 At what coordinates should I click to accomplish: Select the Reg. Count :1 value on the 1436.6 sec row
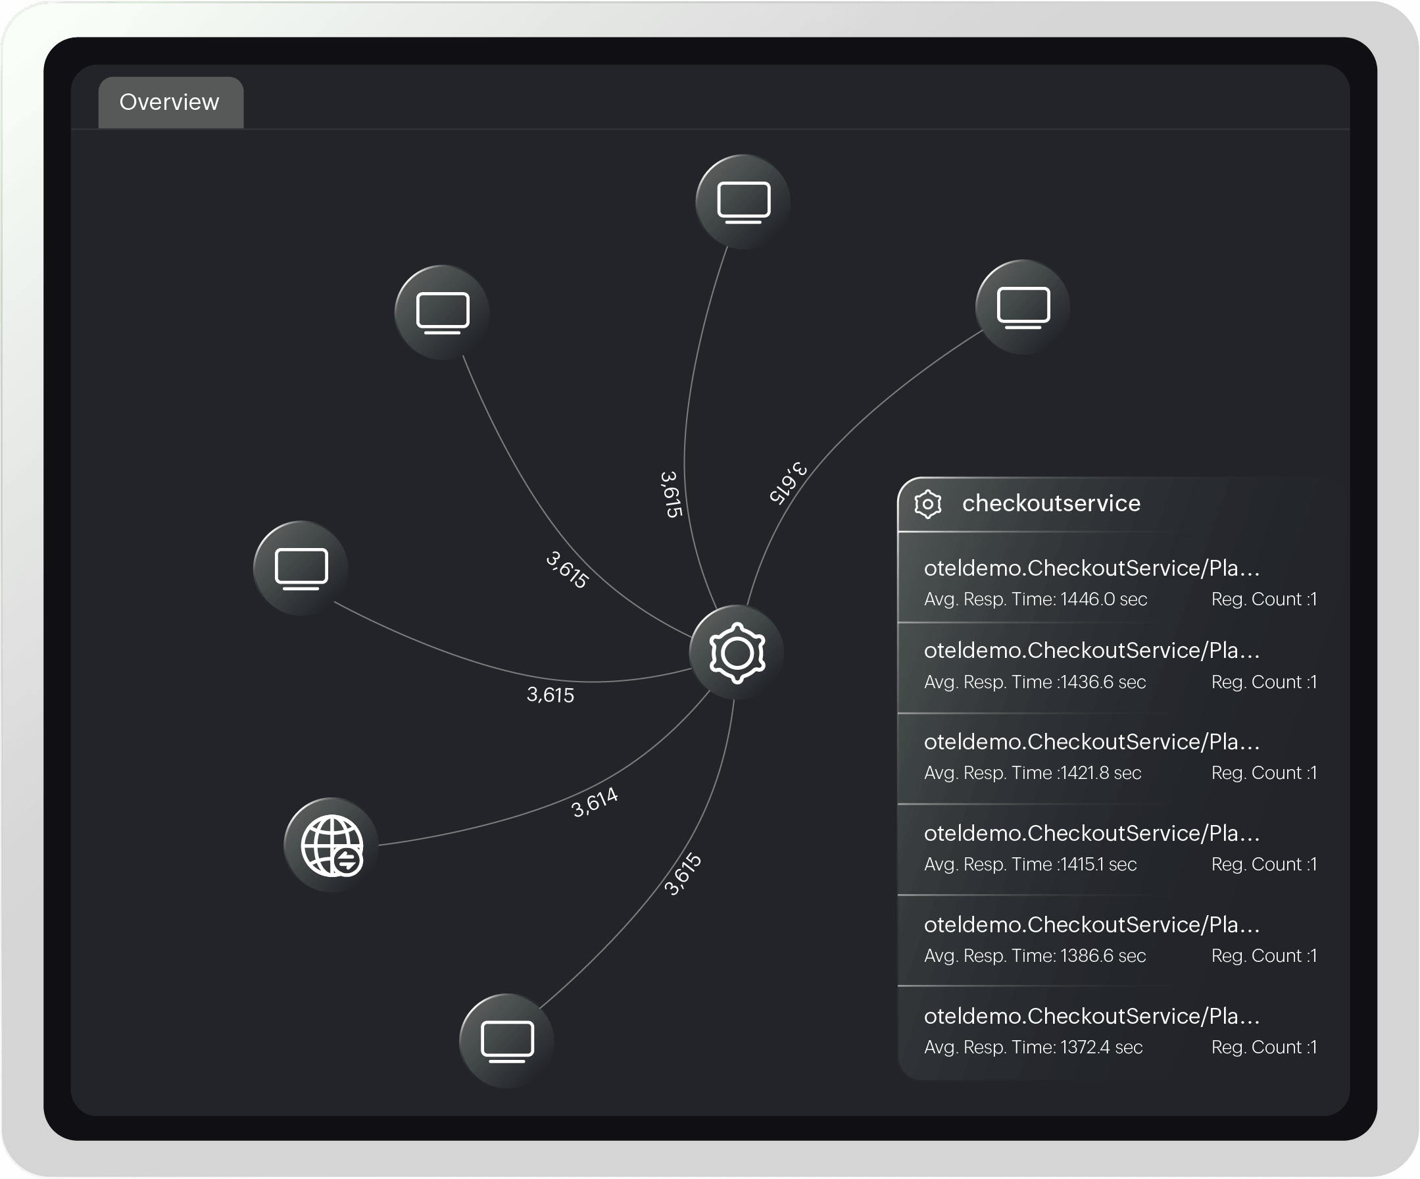click(1265, 682)
